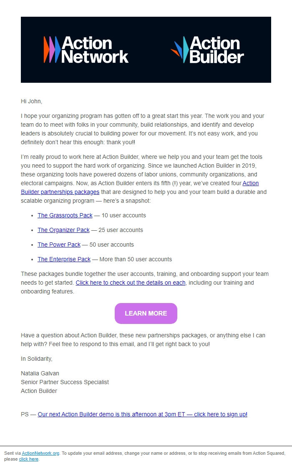Select The Power Pack link
The height and width of the screenshot is (474, 292).
(59, 245)
